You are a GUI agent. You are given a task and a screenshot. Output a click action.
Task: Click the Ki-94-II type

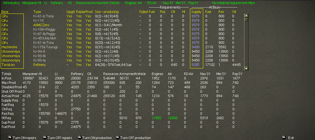(x=40, y=51)
